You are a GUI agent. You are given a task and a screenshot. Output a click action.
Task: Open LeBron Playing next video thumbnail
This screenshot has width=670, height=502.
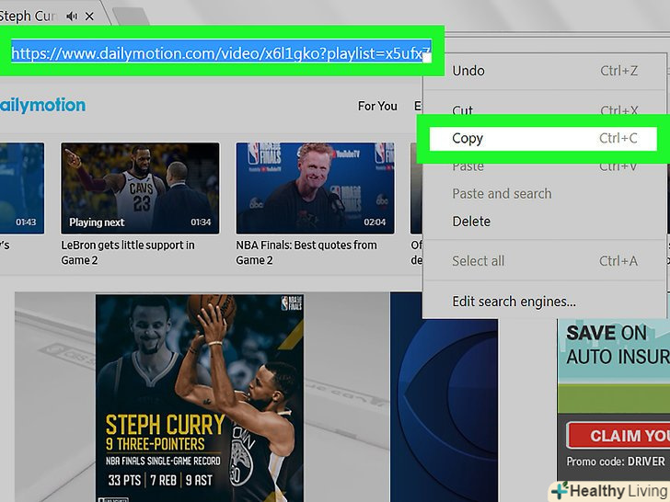(x=140, y=188)
